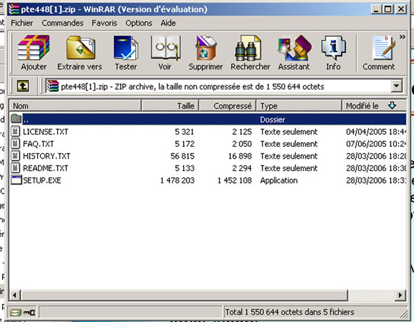Click the README.TXT file icon
414x322 pixels.
15,168
